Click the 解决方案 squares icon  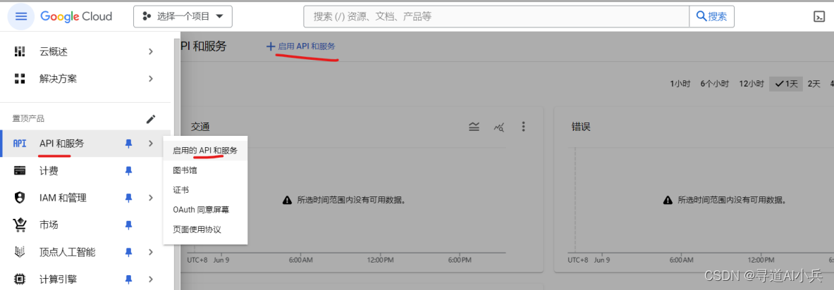coord(20,79)
